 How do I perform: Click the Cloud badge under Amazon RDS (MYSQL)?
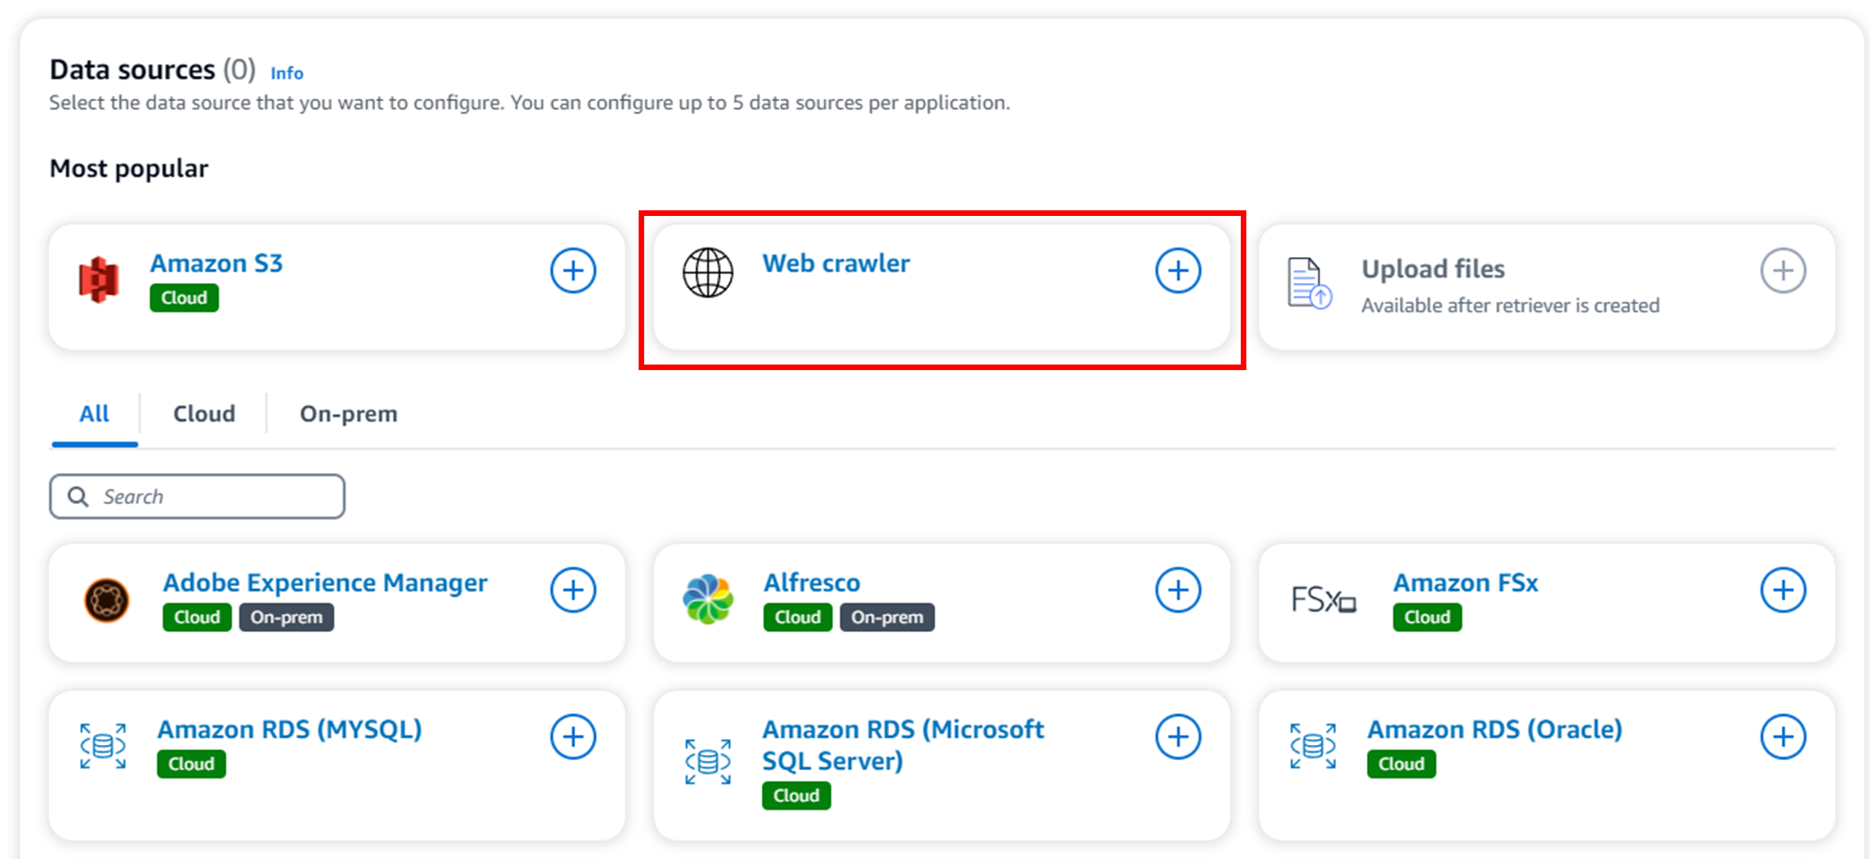[192, 765]
